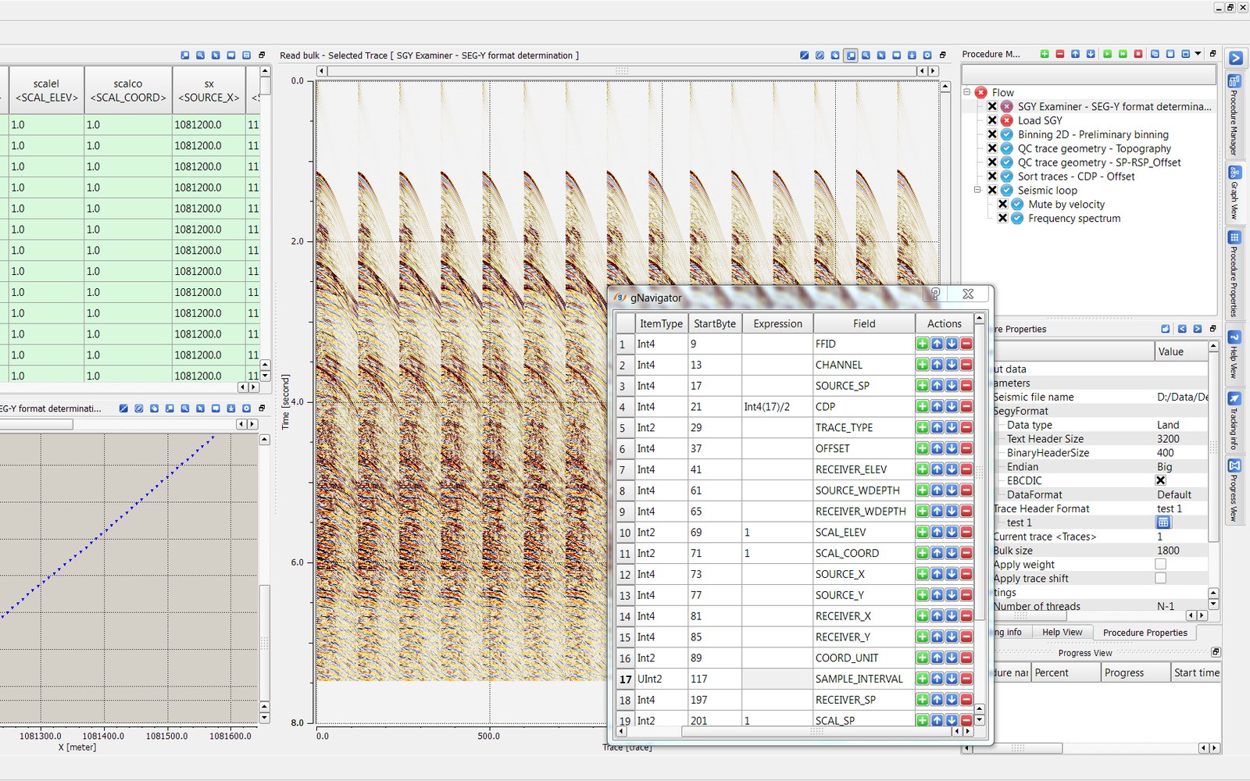
Task: Select the Procedure Properties bottom tab
Action: pyautogui.click(x=1145, y=633)
